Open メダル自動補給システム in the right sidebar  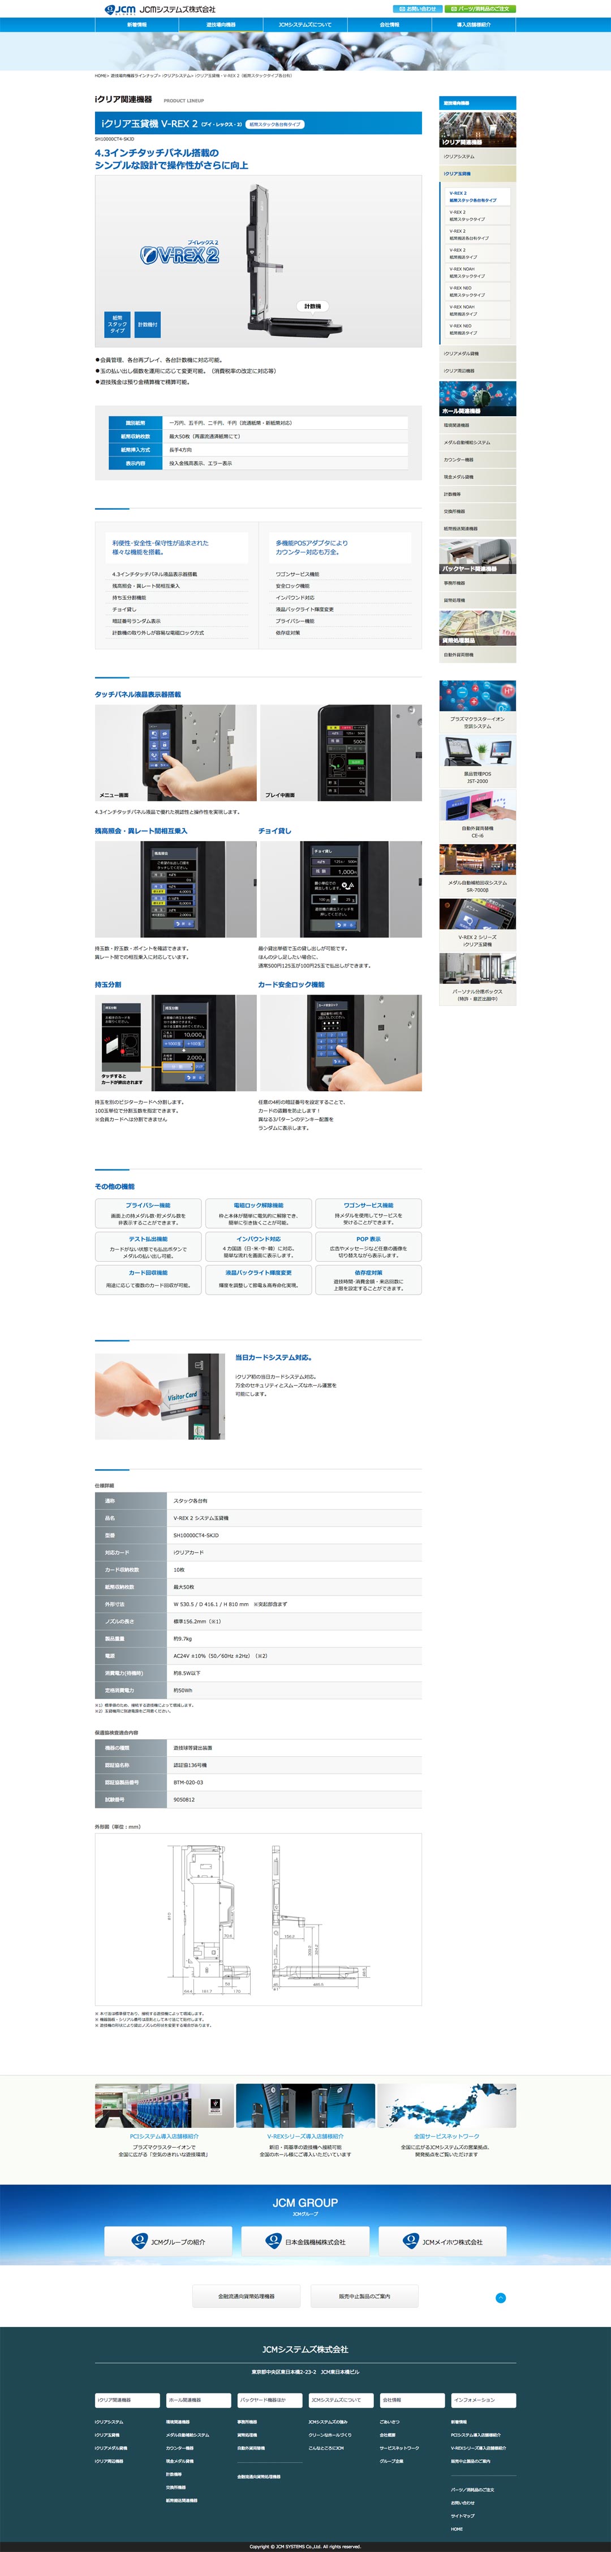coord(477,443)
